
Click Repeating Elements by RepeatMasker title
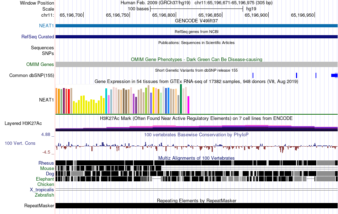pyautogui.click(x=197, y=201)
